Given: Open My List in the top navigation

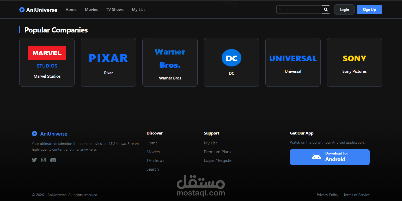Looking at the screenshot, I should coord(138,10).
